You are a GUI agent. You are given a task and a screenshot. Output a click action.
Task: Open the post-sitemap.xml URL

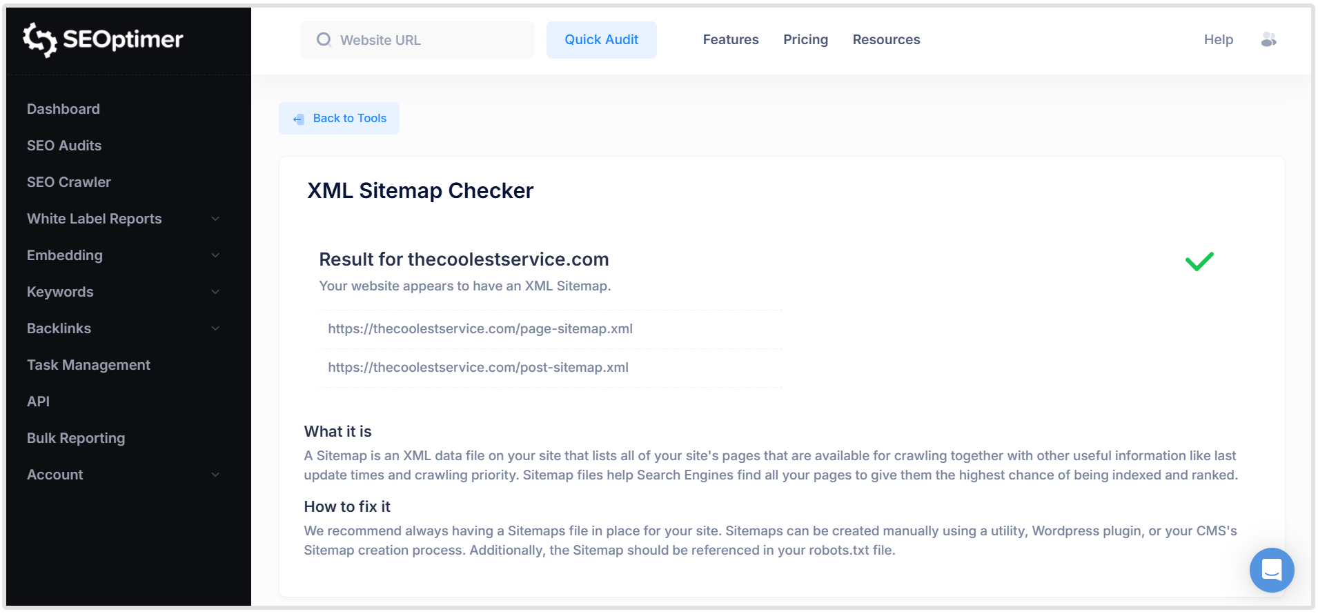478,368
